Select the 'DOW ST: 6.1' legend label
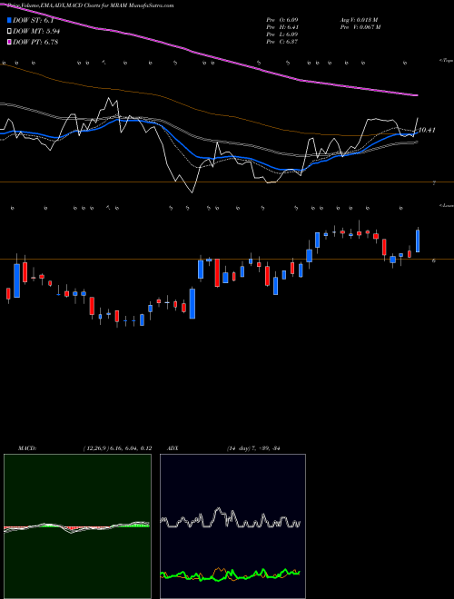This screenshot has width=454, height=599. coord(33,20)
